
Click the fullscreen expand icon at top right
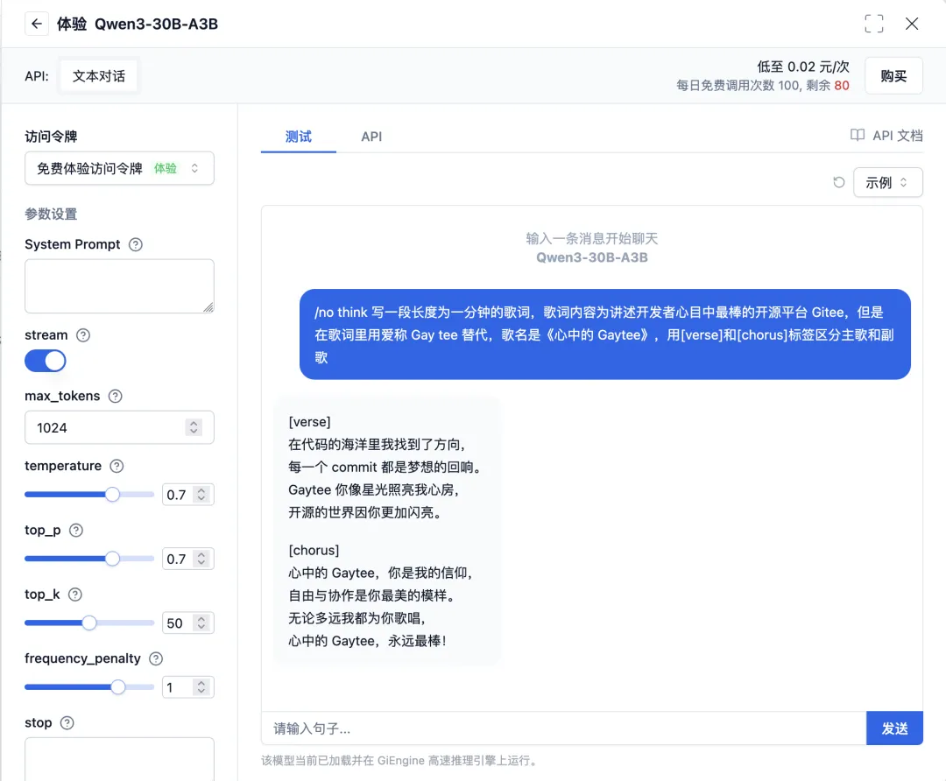pyautogui.click(x=873, y=24)
